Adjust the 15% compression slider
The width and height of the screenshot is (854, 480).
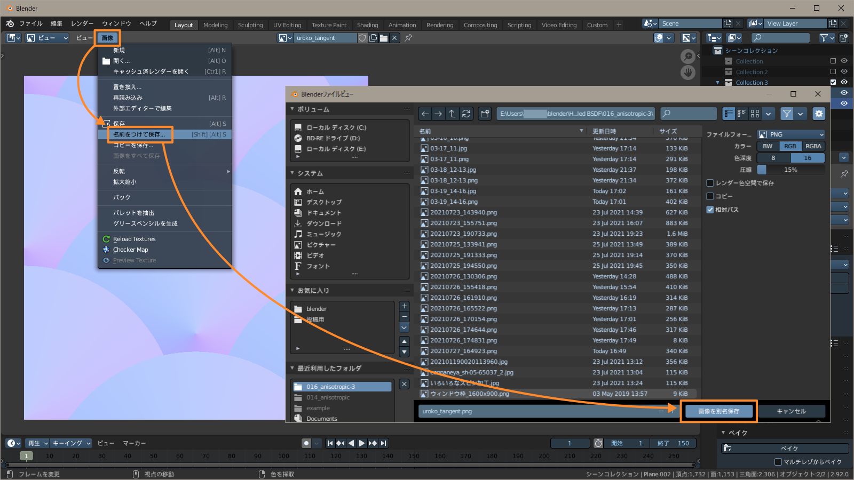791,170
